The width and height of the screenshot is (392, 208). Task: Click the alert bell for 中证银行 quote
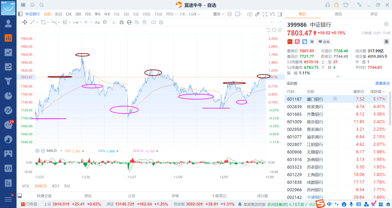(386, 41)
